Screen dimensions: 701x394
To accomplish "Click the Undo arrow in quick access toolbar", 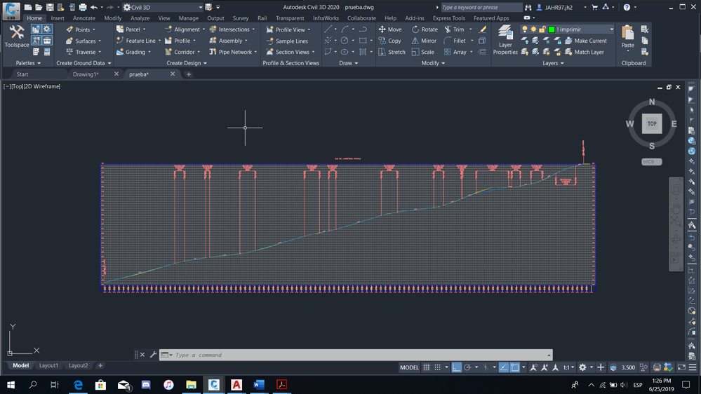I will point(94,7).
